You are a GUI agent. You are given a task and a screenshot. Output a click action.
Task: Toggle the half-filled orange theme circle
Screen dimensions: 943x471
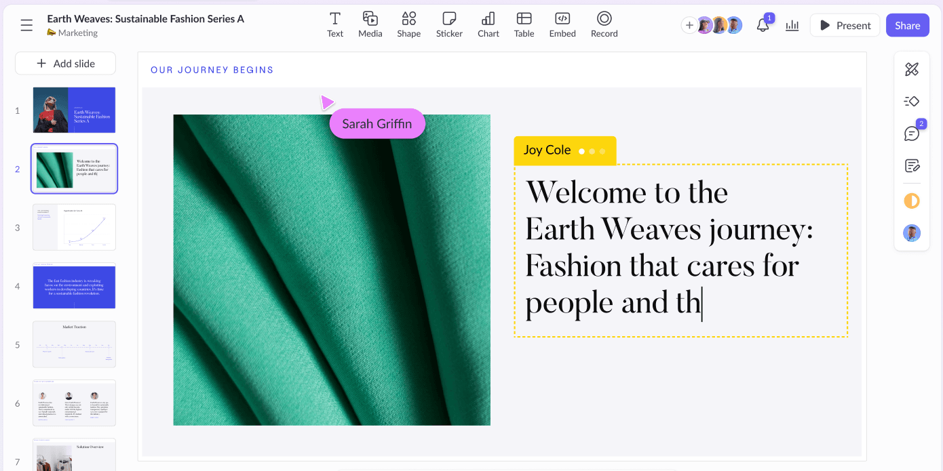coord(912,201)
